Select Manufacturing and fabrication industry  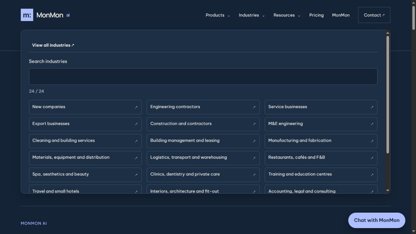tap(321, 141)
